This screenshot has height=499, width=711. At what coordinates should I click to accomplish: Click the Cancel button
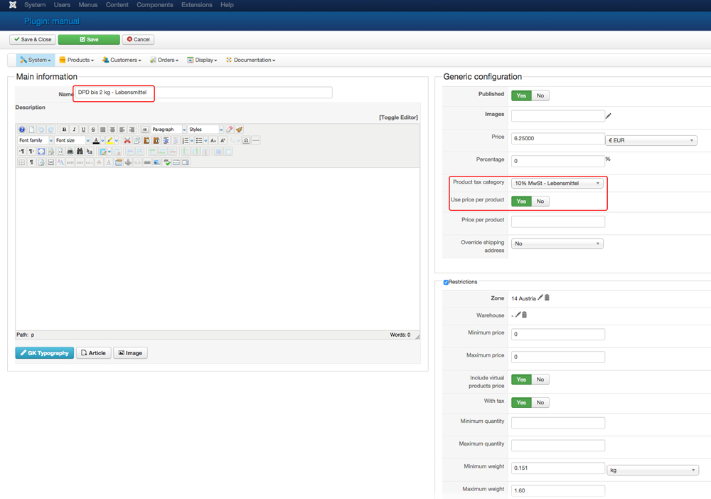139,39
